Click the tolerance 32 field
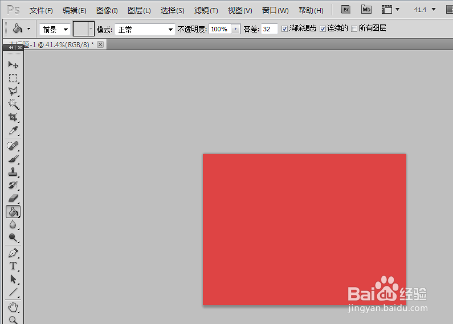 click(270, 29)
